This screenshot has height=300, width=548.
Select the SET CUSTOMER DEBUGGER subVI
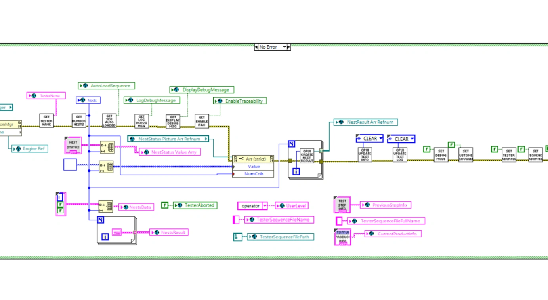pos(466,155)
